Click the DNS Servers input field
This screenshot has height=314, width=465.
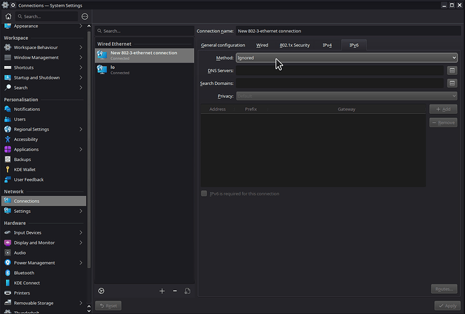click(340, 71)
